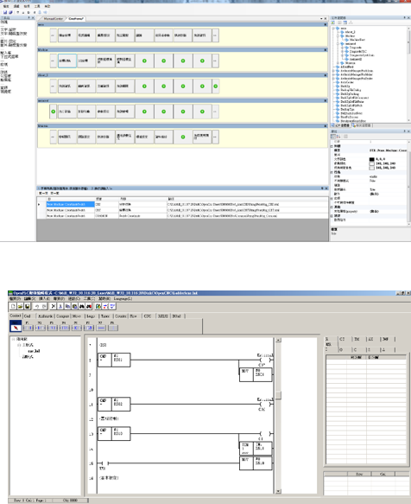Image resolution: width=411 pixels, height=504 pixels.
Task: Click the binoculars Find icon in ladder toolbar
Action: (81, 306)
